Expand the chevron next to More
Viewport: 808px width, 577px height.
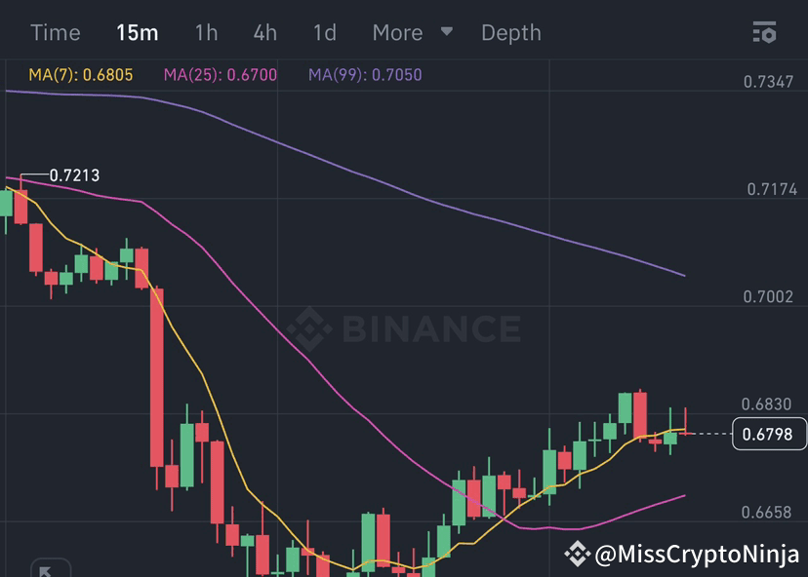[446, 32]
